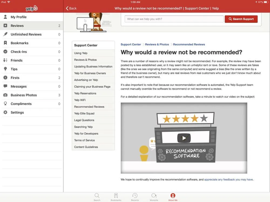This screenshot has height=202, width=270.
Task: Follow the 'appreciate any feedback you may have' link
Action: point(228,179)
